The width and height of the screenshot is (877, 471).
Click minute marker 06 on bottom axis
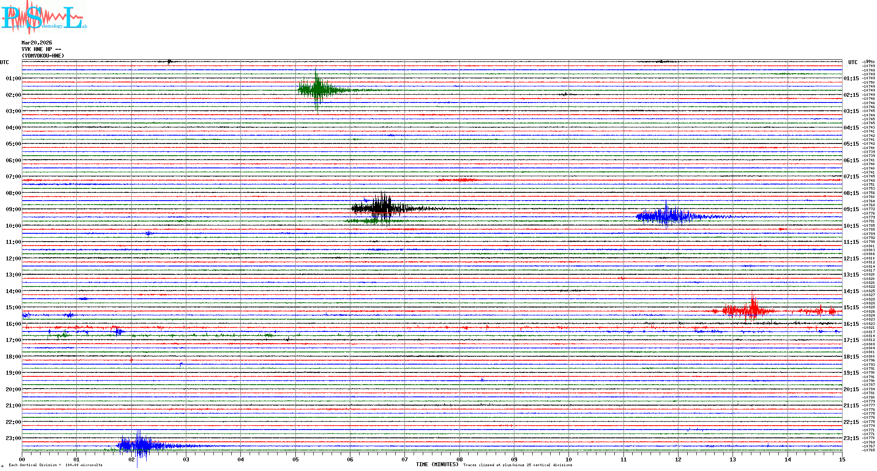(350, 459)
